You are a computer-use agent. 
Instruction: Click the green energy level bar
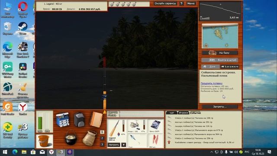[40, 123]
